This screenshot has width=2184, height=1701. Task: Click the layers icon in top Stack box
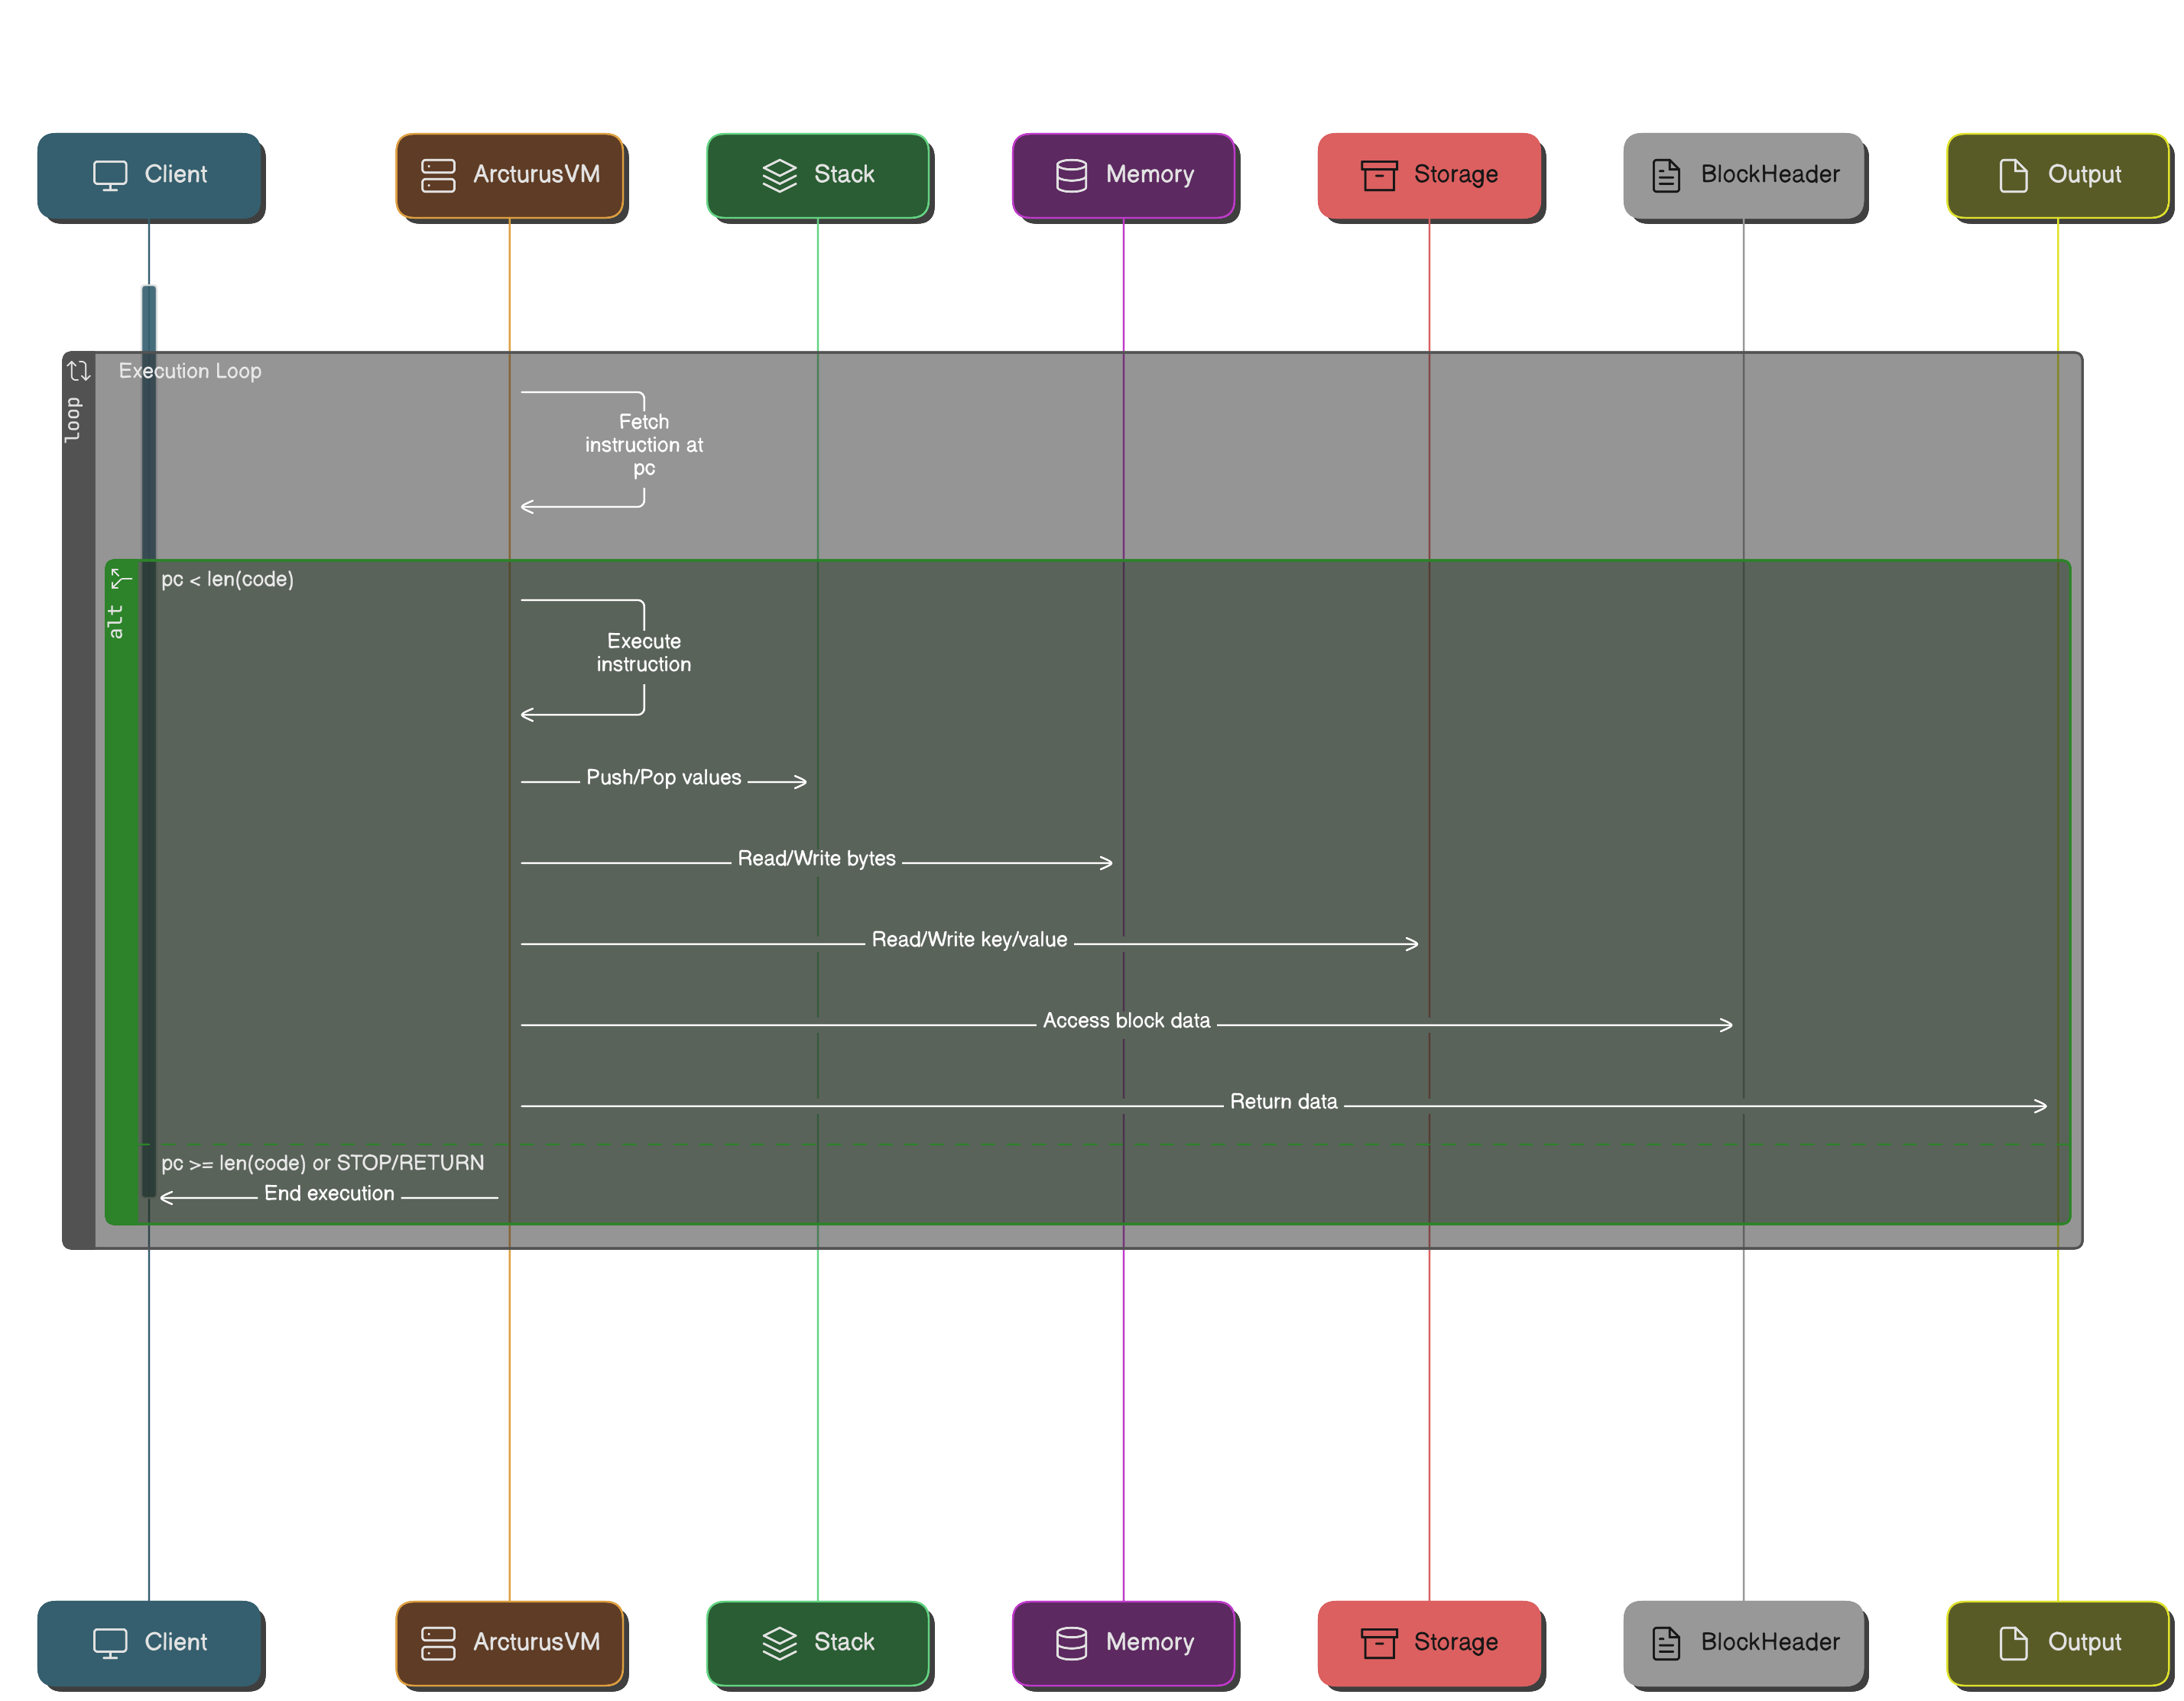point(779,175)
